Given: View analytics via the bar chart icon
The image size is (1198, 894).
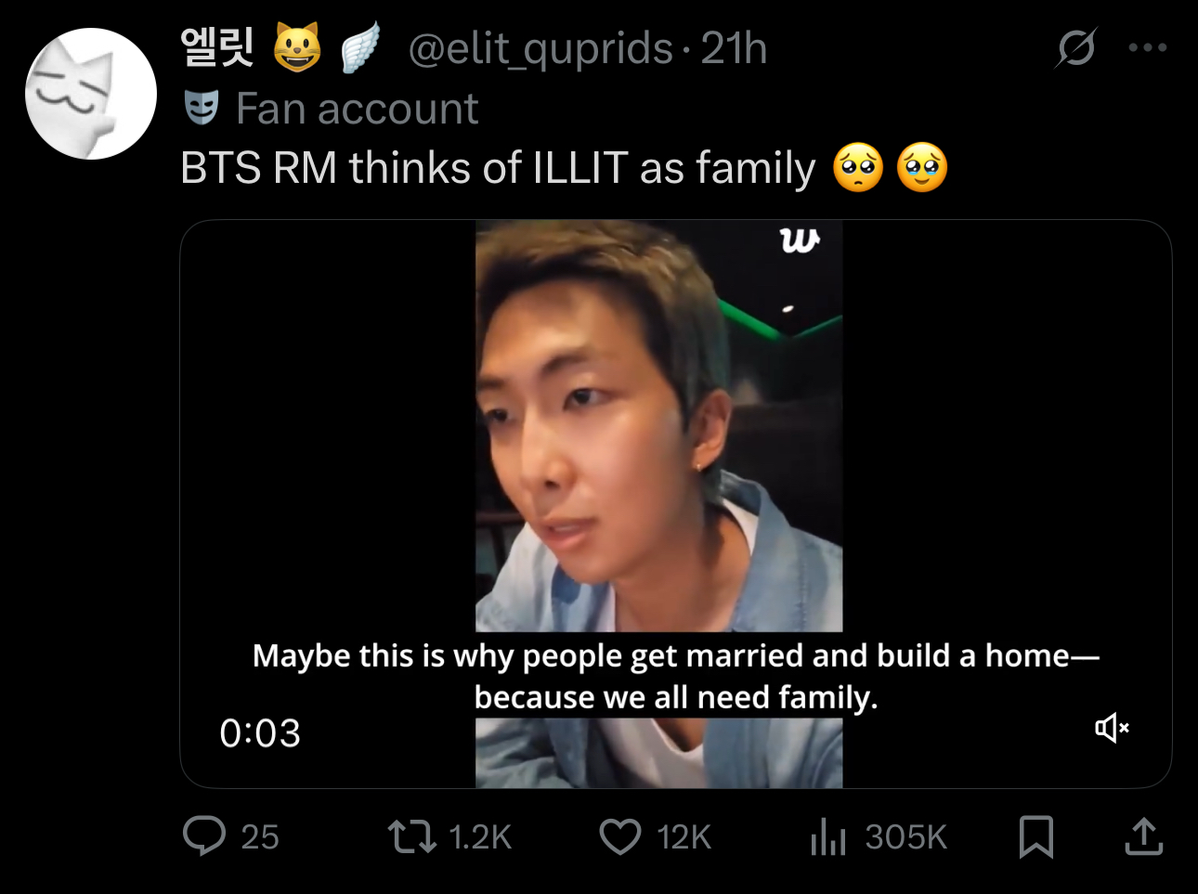Looking at the screenshot, I should point(828,836).
